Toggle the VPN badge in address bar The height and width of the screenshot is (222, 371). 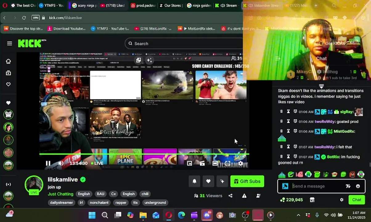[35, 18]
